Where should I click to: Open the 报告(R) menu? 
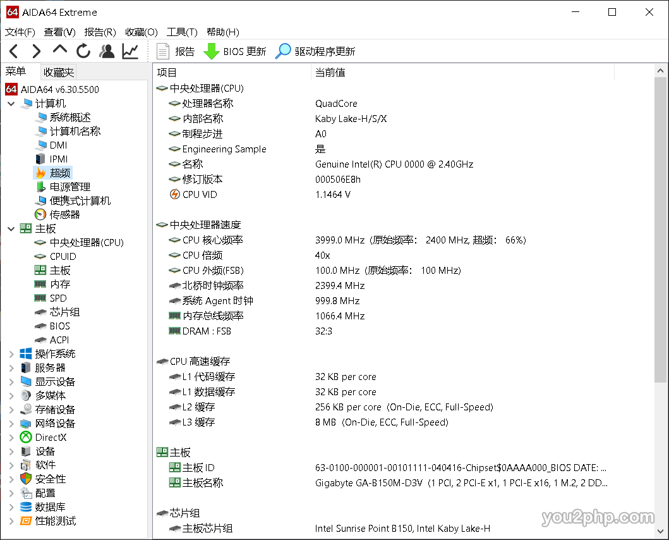100,32
